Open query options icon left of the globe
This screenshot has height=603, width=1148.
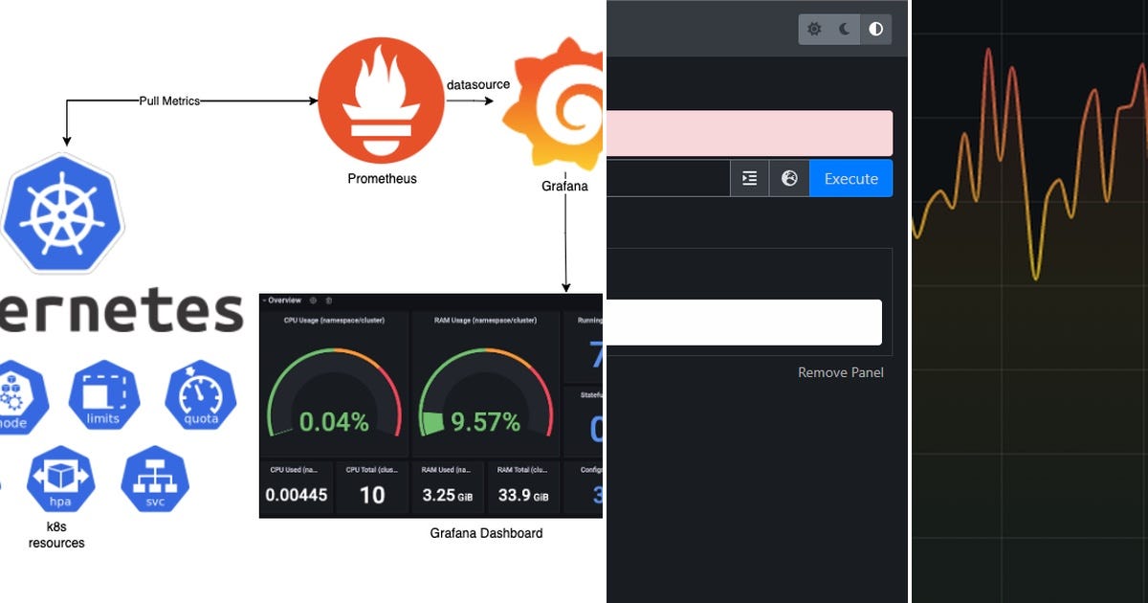[x=750, y=178]
